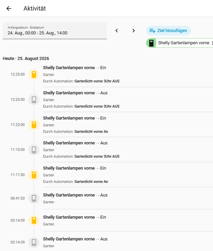Open Gartenlicht vorne An link at 11:11:00
Screen dimensions: 213x251
91,182
